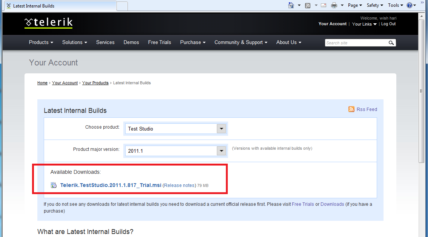Screen dimensions: 428x237
Task: Click the Read Mail toolbar icon
Action: coord(324,5)
